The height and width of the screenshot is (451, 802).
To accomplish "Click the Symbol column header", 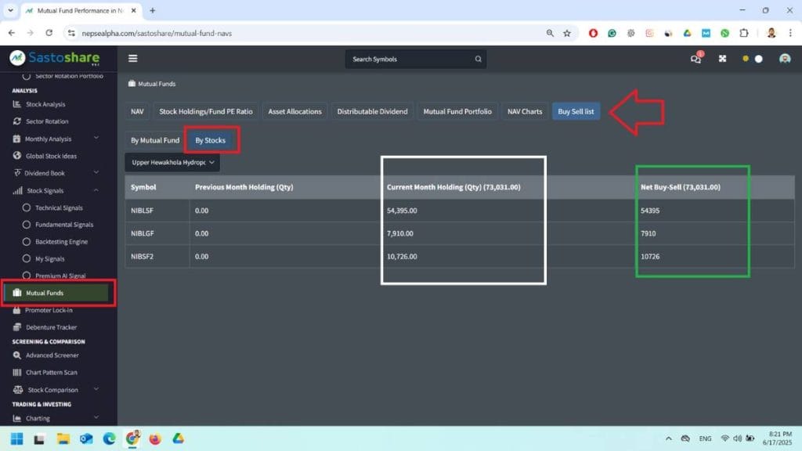I will [143, 187].
